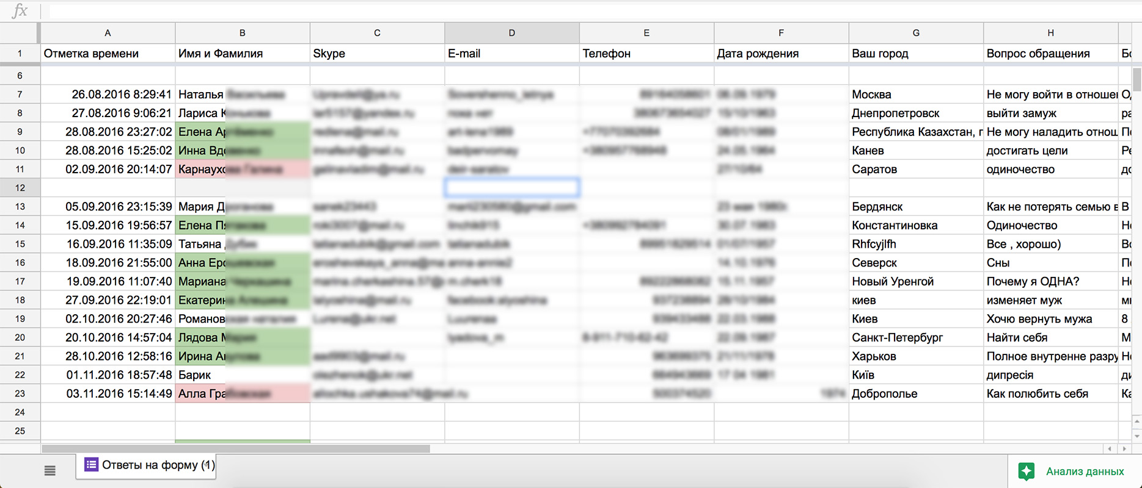Select column D header
The height and width of the screenshot is (488, 1142).
(511, 33)
